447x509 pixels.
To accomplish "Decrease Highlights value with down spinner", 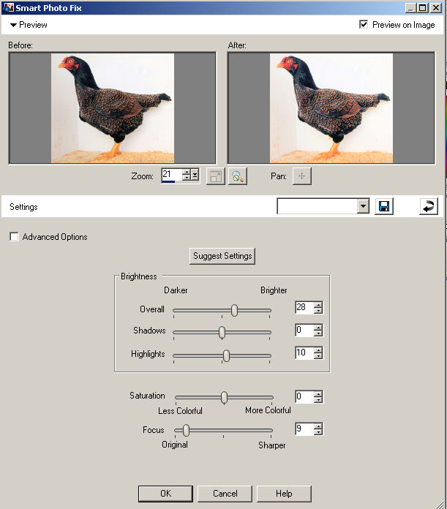I will click(x=318, y=355).
